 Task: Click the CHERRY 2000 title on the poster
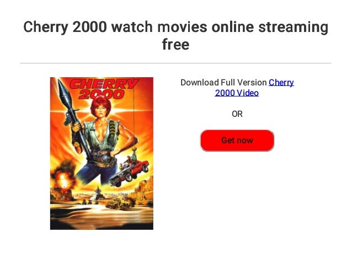click(x=103, y=89)
